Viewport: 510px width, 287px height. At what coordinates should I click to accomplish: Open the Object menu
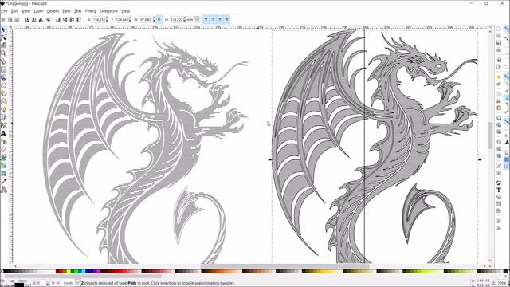(x=53, y=11)
